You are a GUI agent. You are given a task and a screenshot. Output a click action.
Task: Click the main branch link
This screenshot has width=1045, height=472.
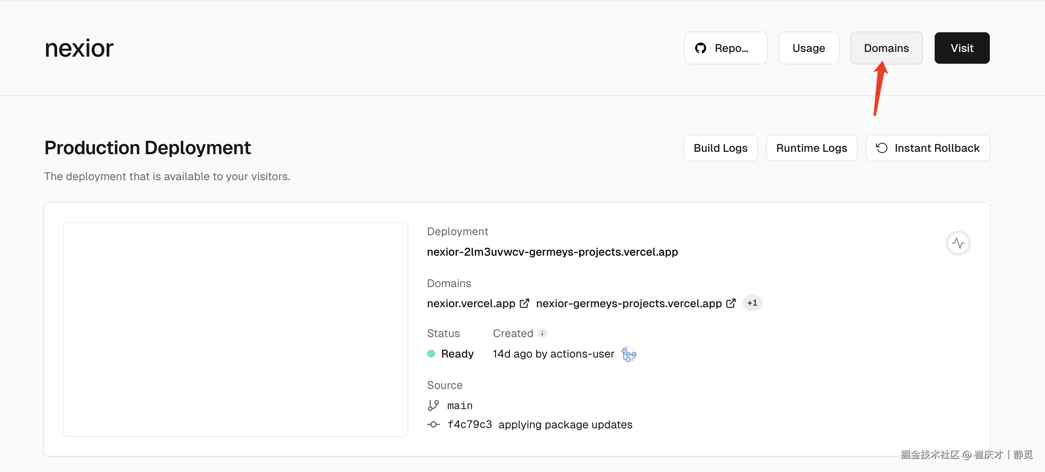pos(459,405)
